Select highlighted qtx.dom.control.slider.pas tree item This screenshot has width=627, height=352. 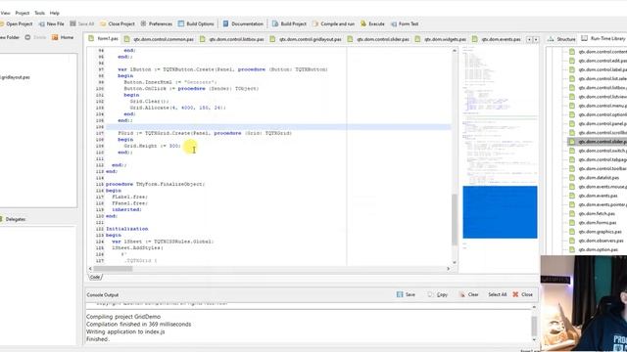(x=598, y=142)
